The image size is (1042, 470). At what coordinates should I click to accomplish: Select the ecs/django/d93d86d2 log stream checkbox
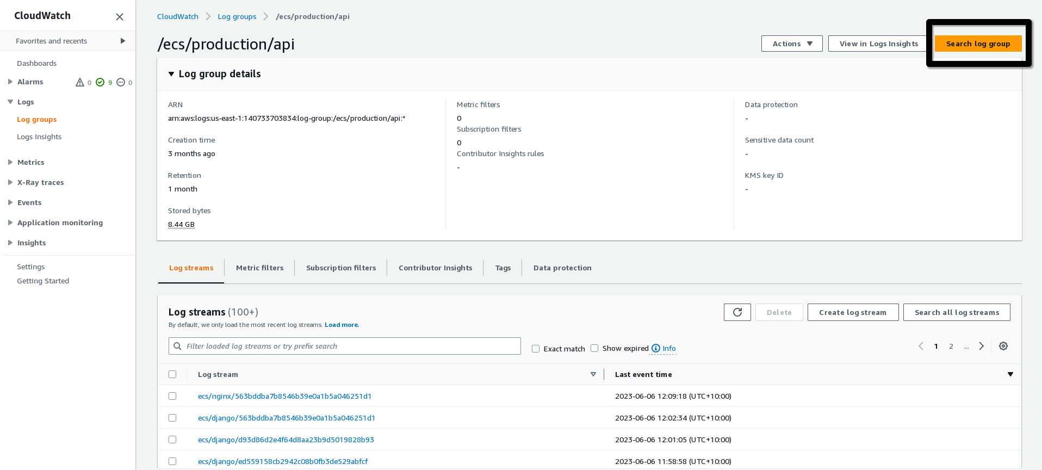172,440
